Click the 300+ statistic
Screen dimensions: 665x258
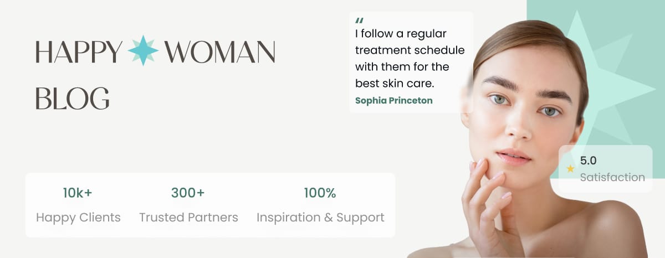point(188,193)
